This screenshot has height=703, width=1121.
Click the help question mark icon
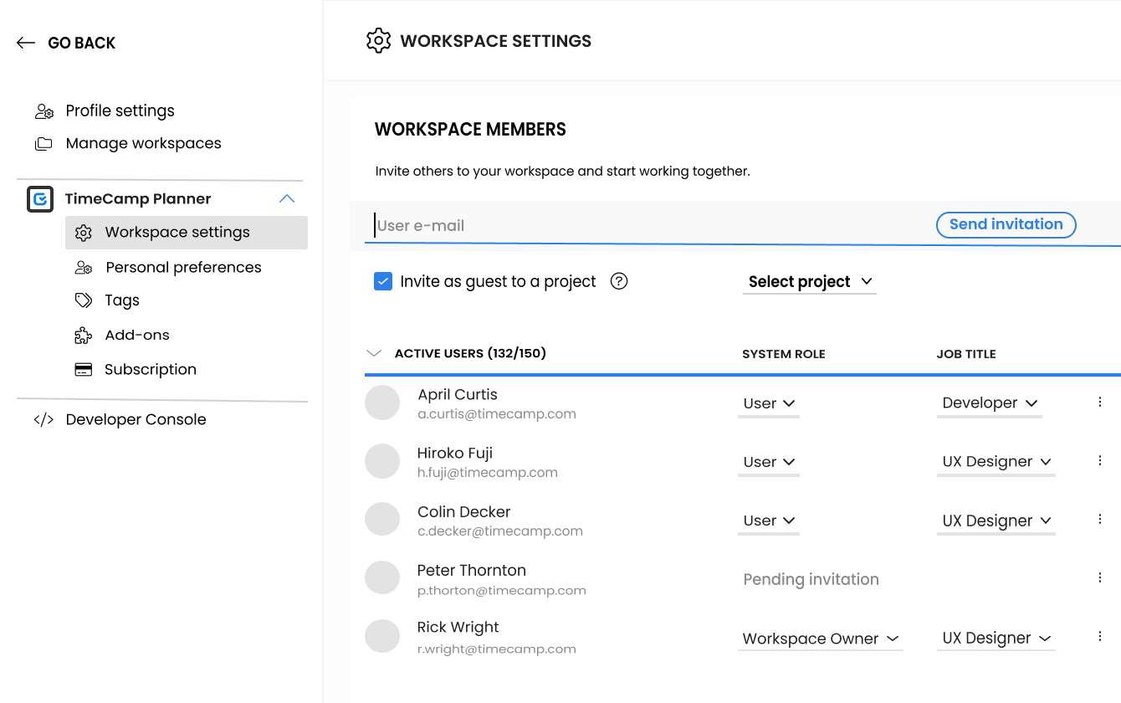619,281
